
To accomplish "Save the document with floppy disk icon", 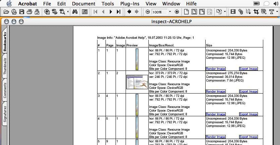I will 22,12.
